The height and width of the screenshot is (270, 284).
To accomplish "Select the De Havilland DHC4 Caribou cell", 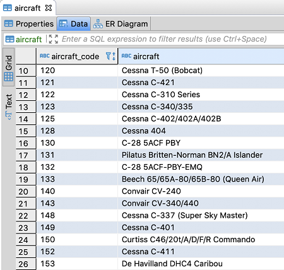I will click(x=201, y=264).
